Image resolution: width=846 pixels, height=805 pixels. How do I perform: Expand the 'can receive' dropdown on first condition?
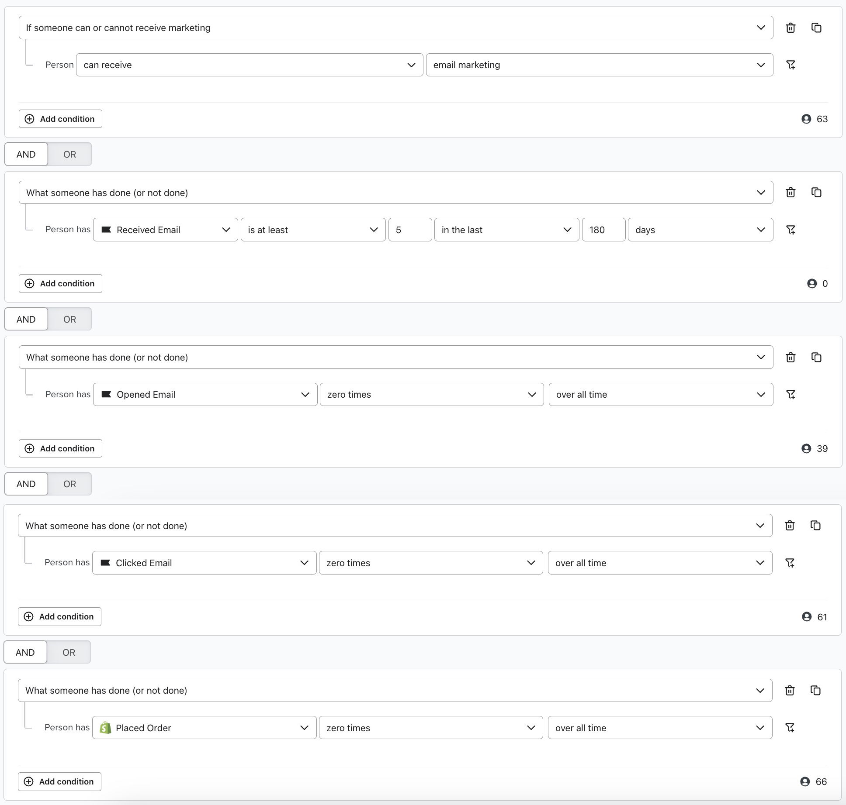413,65
